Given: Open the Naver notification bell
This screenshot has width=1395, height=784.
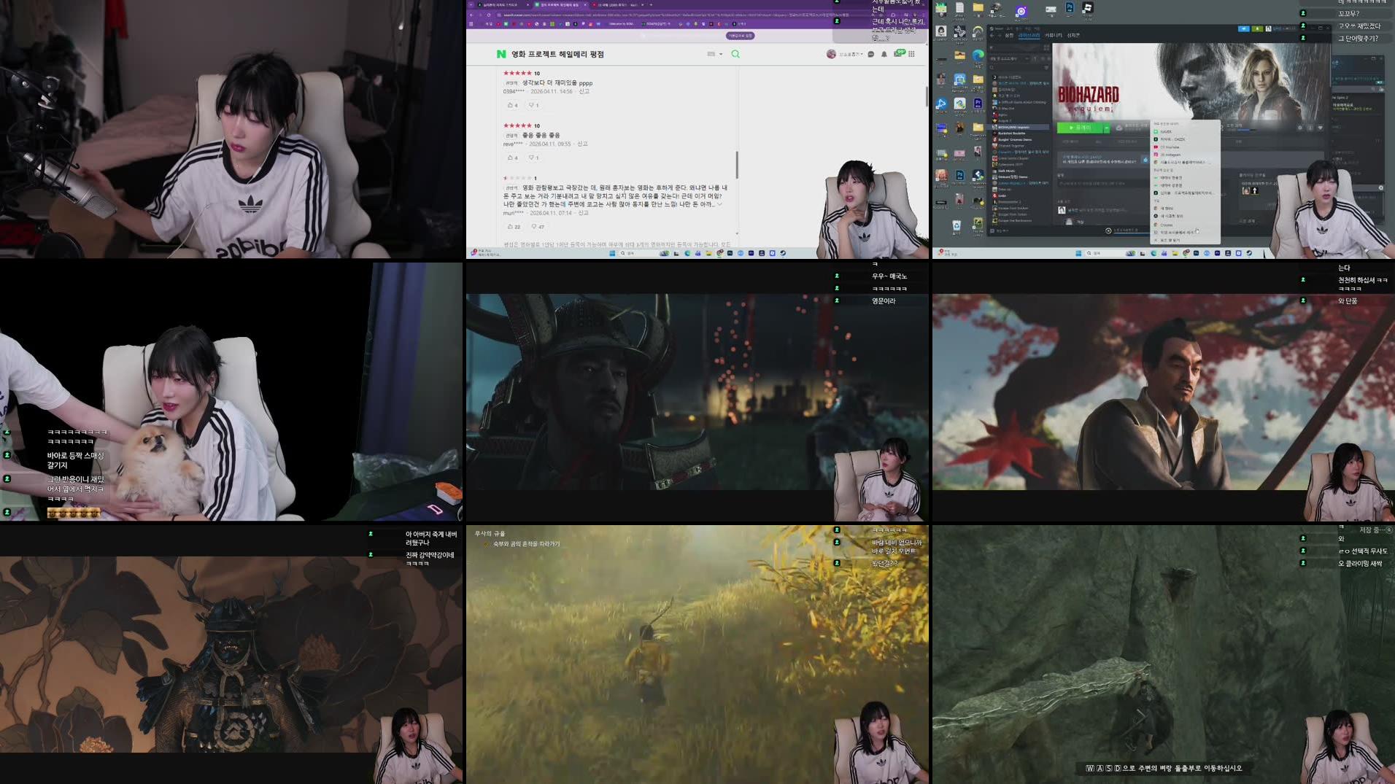Looking at the screenshot, I should [x=884, y=54].
